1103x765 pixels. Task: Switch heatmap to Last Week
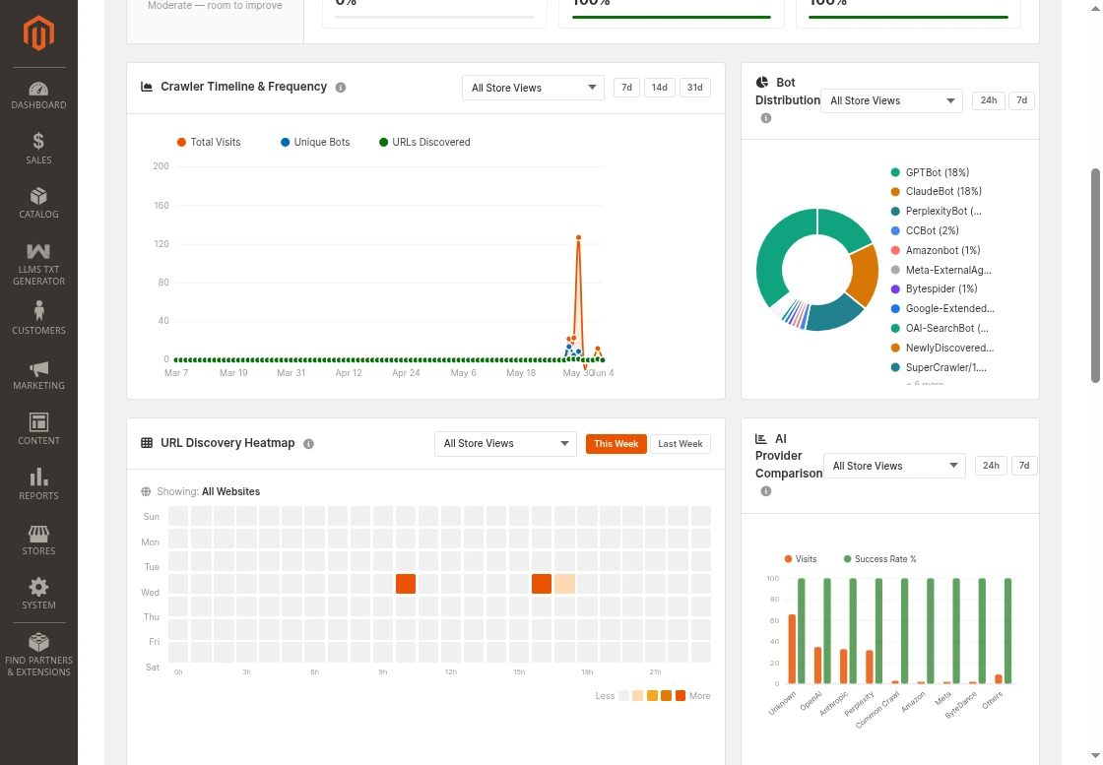coord(681,444)
